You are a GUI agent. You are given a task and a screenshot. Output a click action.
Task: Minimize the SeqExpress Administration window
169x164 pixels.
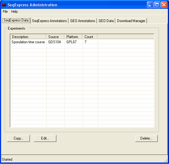pyautogui.click(x=150, y=5)
